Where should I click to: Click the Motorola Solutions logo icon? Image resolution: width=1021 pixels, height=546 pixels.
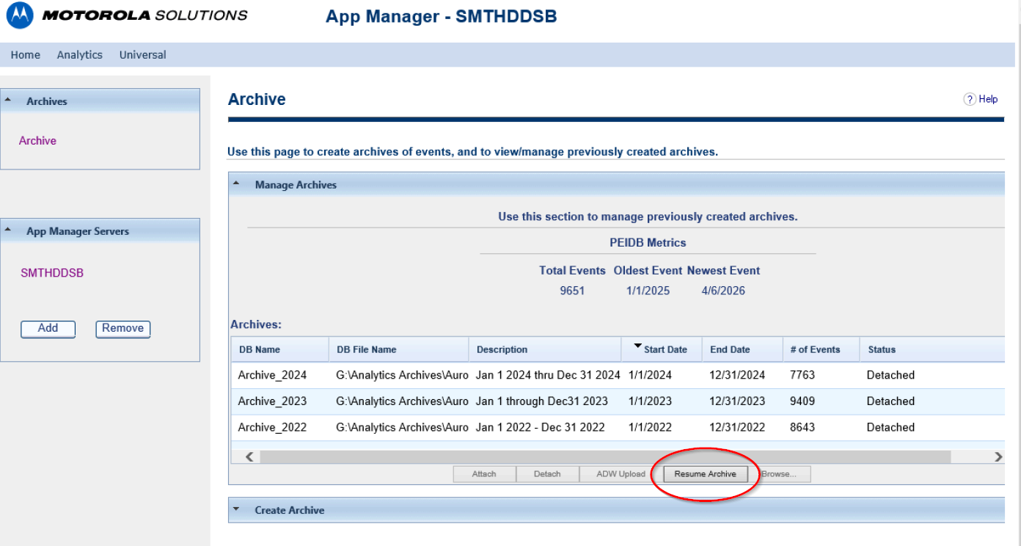[x=20, y=15]
